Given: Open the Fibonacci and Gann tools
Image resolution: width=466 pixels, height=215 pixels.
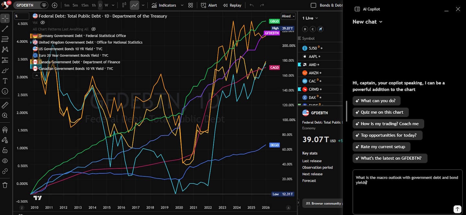Looking at the screenshot, I should click(5, 39).
